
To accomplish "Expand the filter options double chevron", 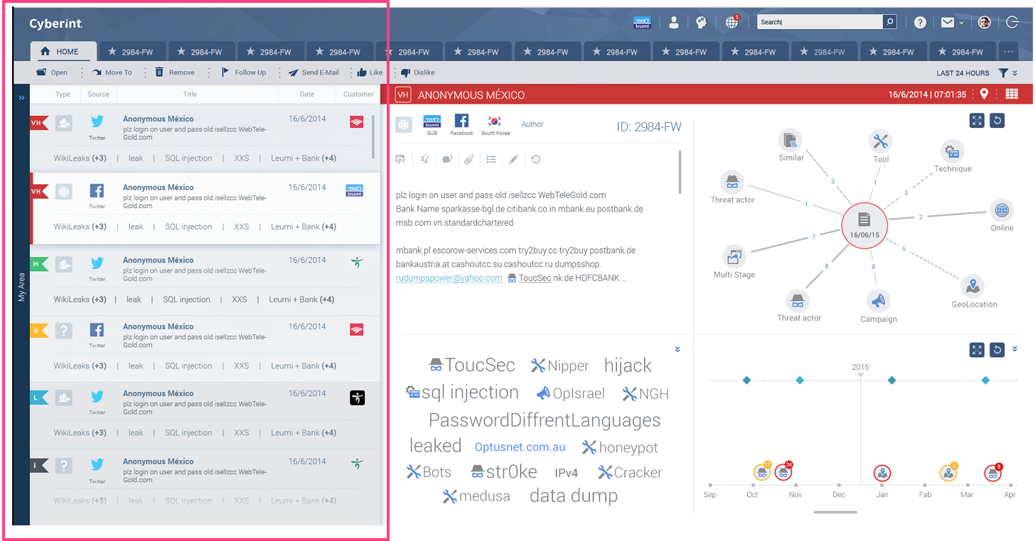I will tap(1015, 73).
